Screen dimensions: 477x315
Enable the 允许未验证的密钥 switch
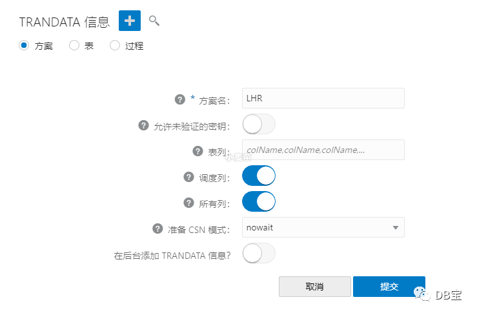259,124
